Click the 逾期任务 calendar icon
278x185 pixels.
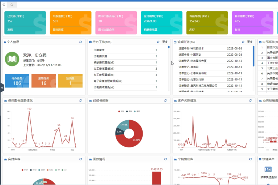(x=175, y=42)
